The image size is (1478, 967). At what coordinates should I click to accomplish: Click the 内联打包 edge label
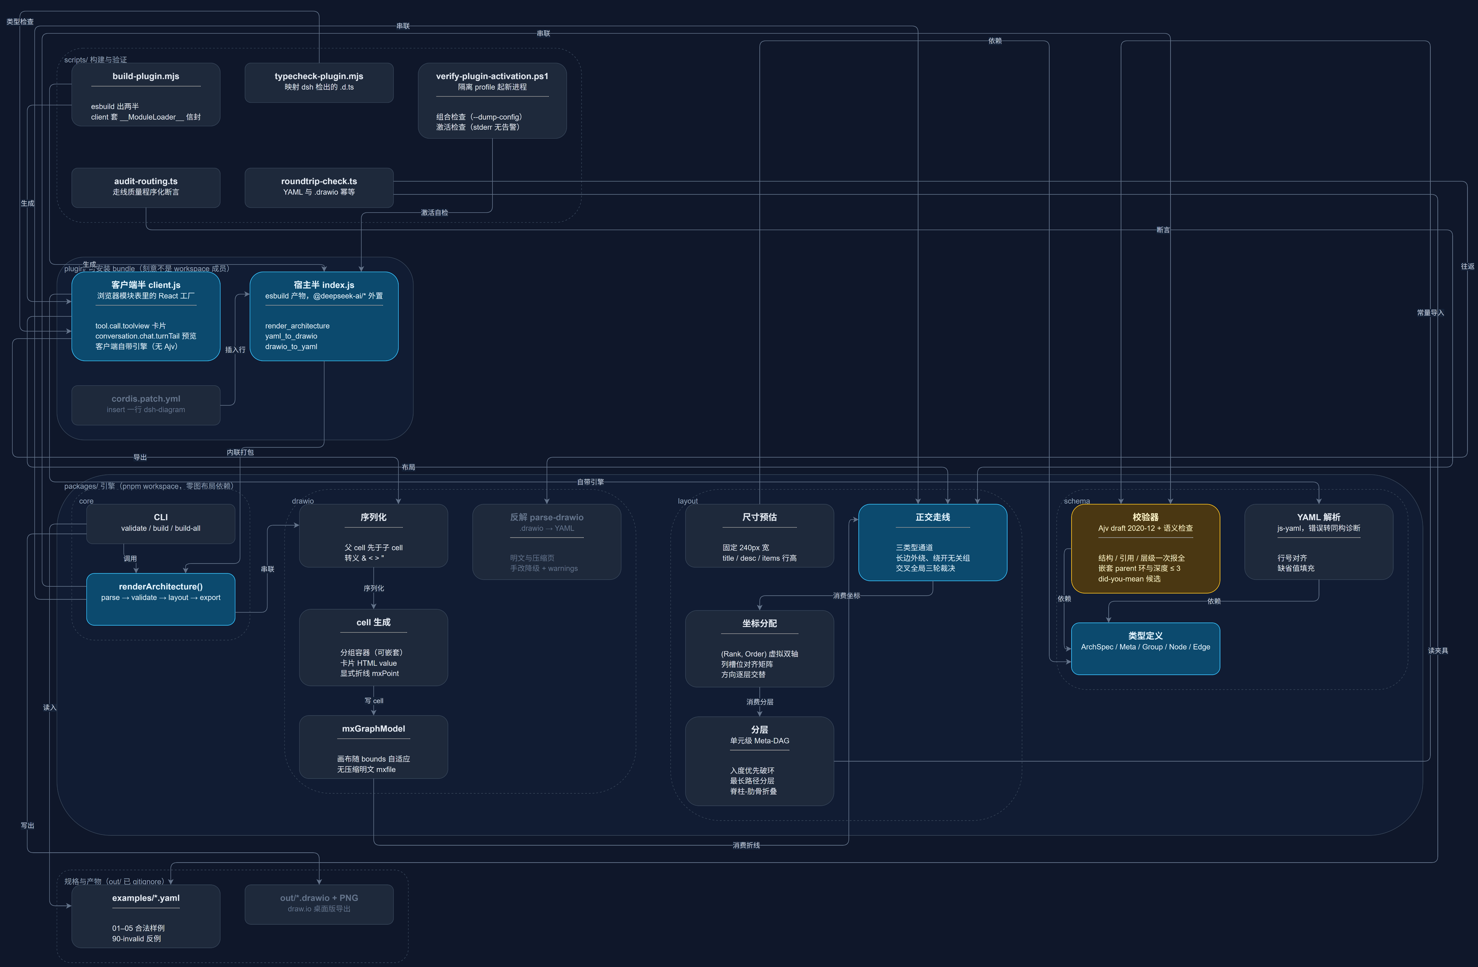(240, 452)
